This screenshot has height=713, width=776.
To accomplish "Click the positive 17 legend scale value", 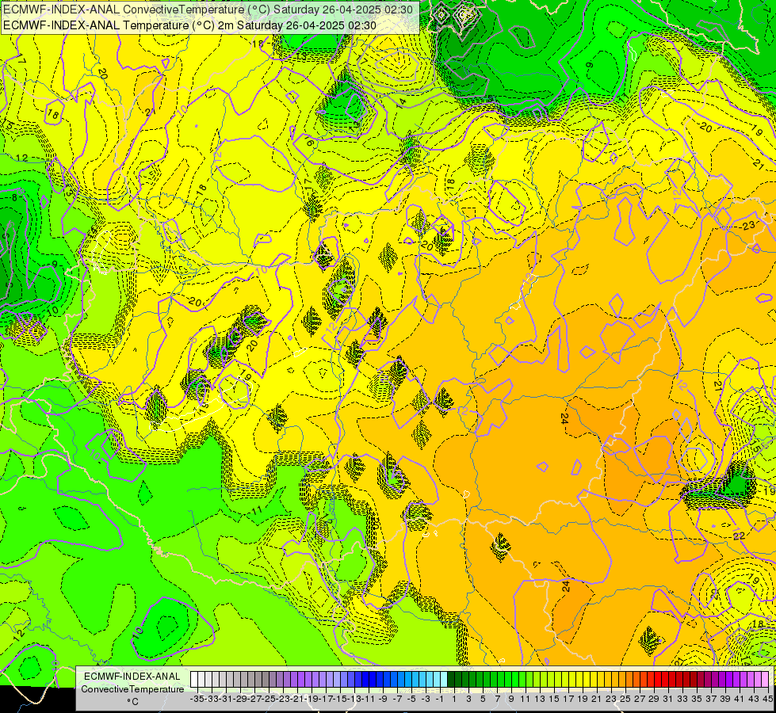I will click(568, 700).
